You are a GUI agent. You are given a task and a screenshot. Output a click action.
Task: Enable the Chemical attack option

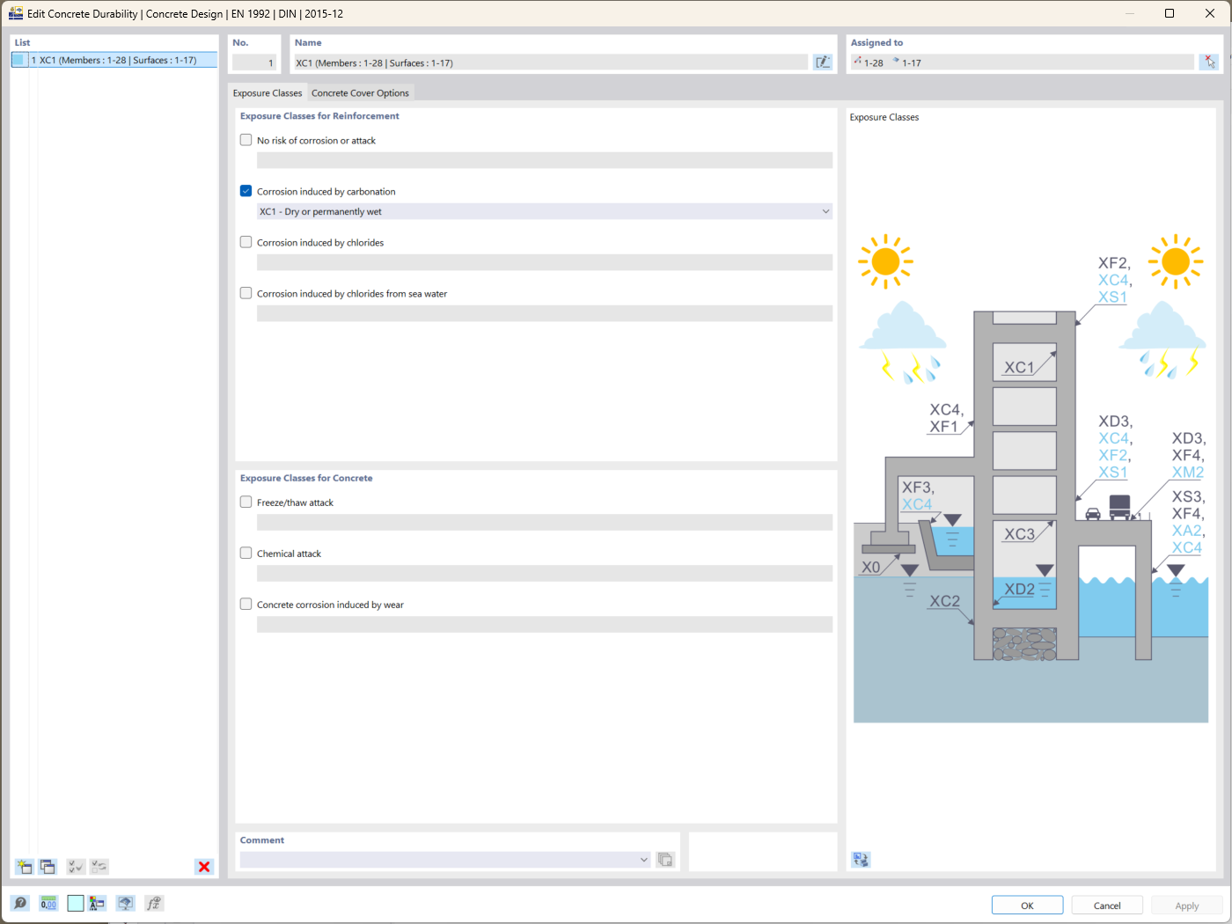click(246, 553)
